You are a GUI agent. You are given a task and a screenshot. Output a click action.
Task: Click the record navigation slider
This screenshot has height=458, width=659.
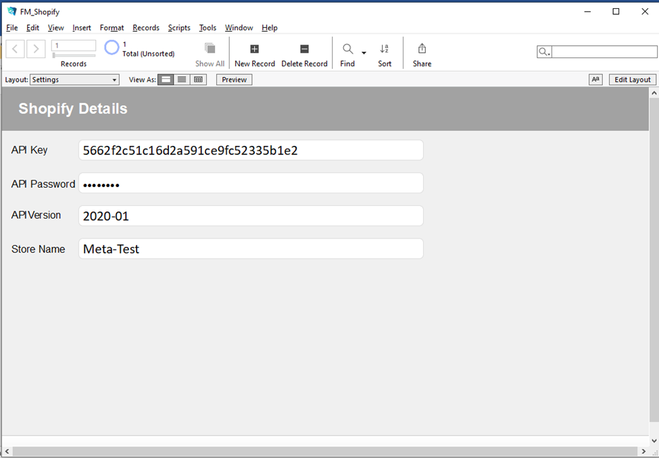pyautogui.click(x=74, y=55)
